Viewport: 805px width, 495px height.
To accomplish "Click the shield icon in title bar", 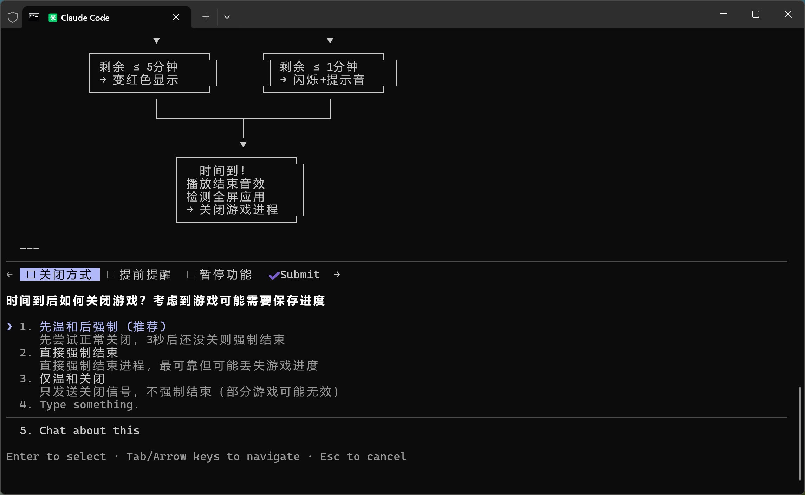I will click(13, 17).
